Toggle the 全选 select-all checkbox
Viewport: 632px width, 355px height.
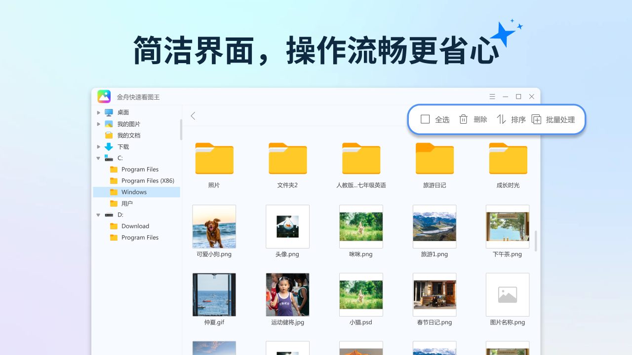[x=425, y=119]
